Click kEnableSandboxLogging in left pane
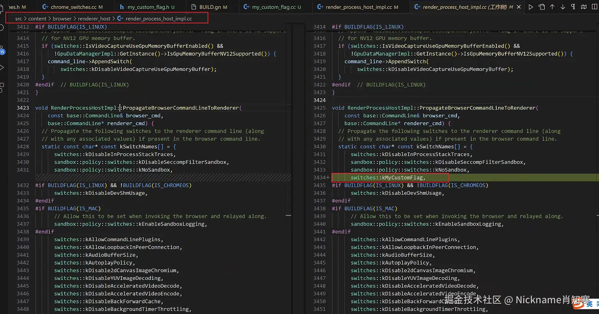 coord(171,224)
